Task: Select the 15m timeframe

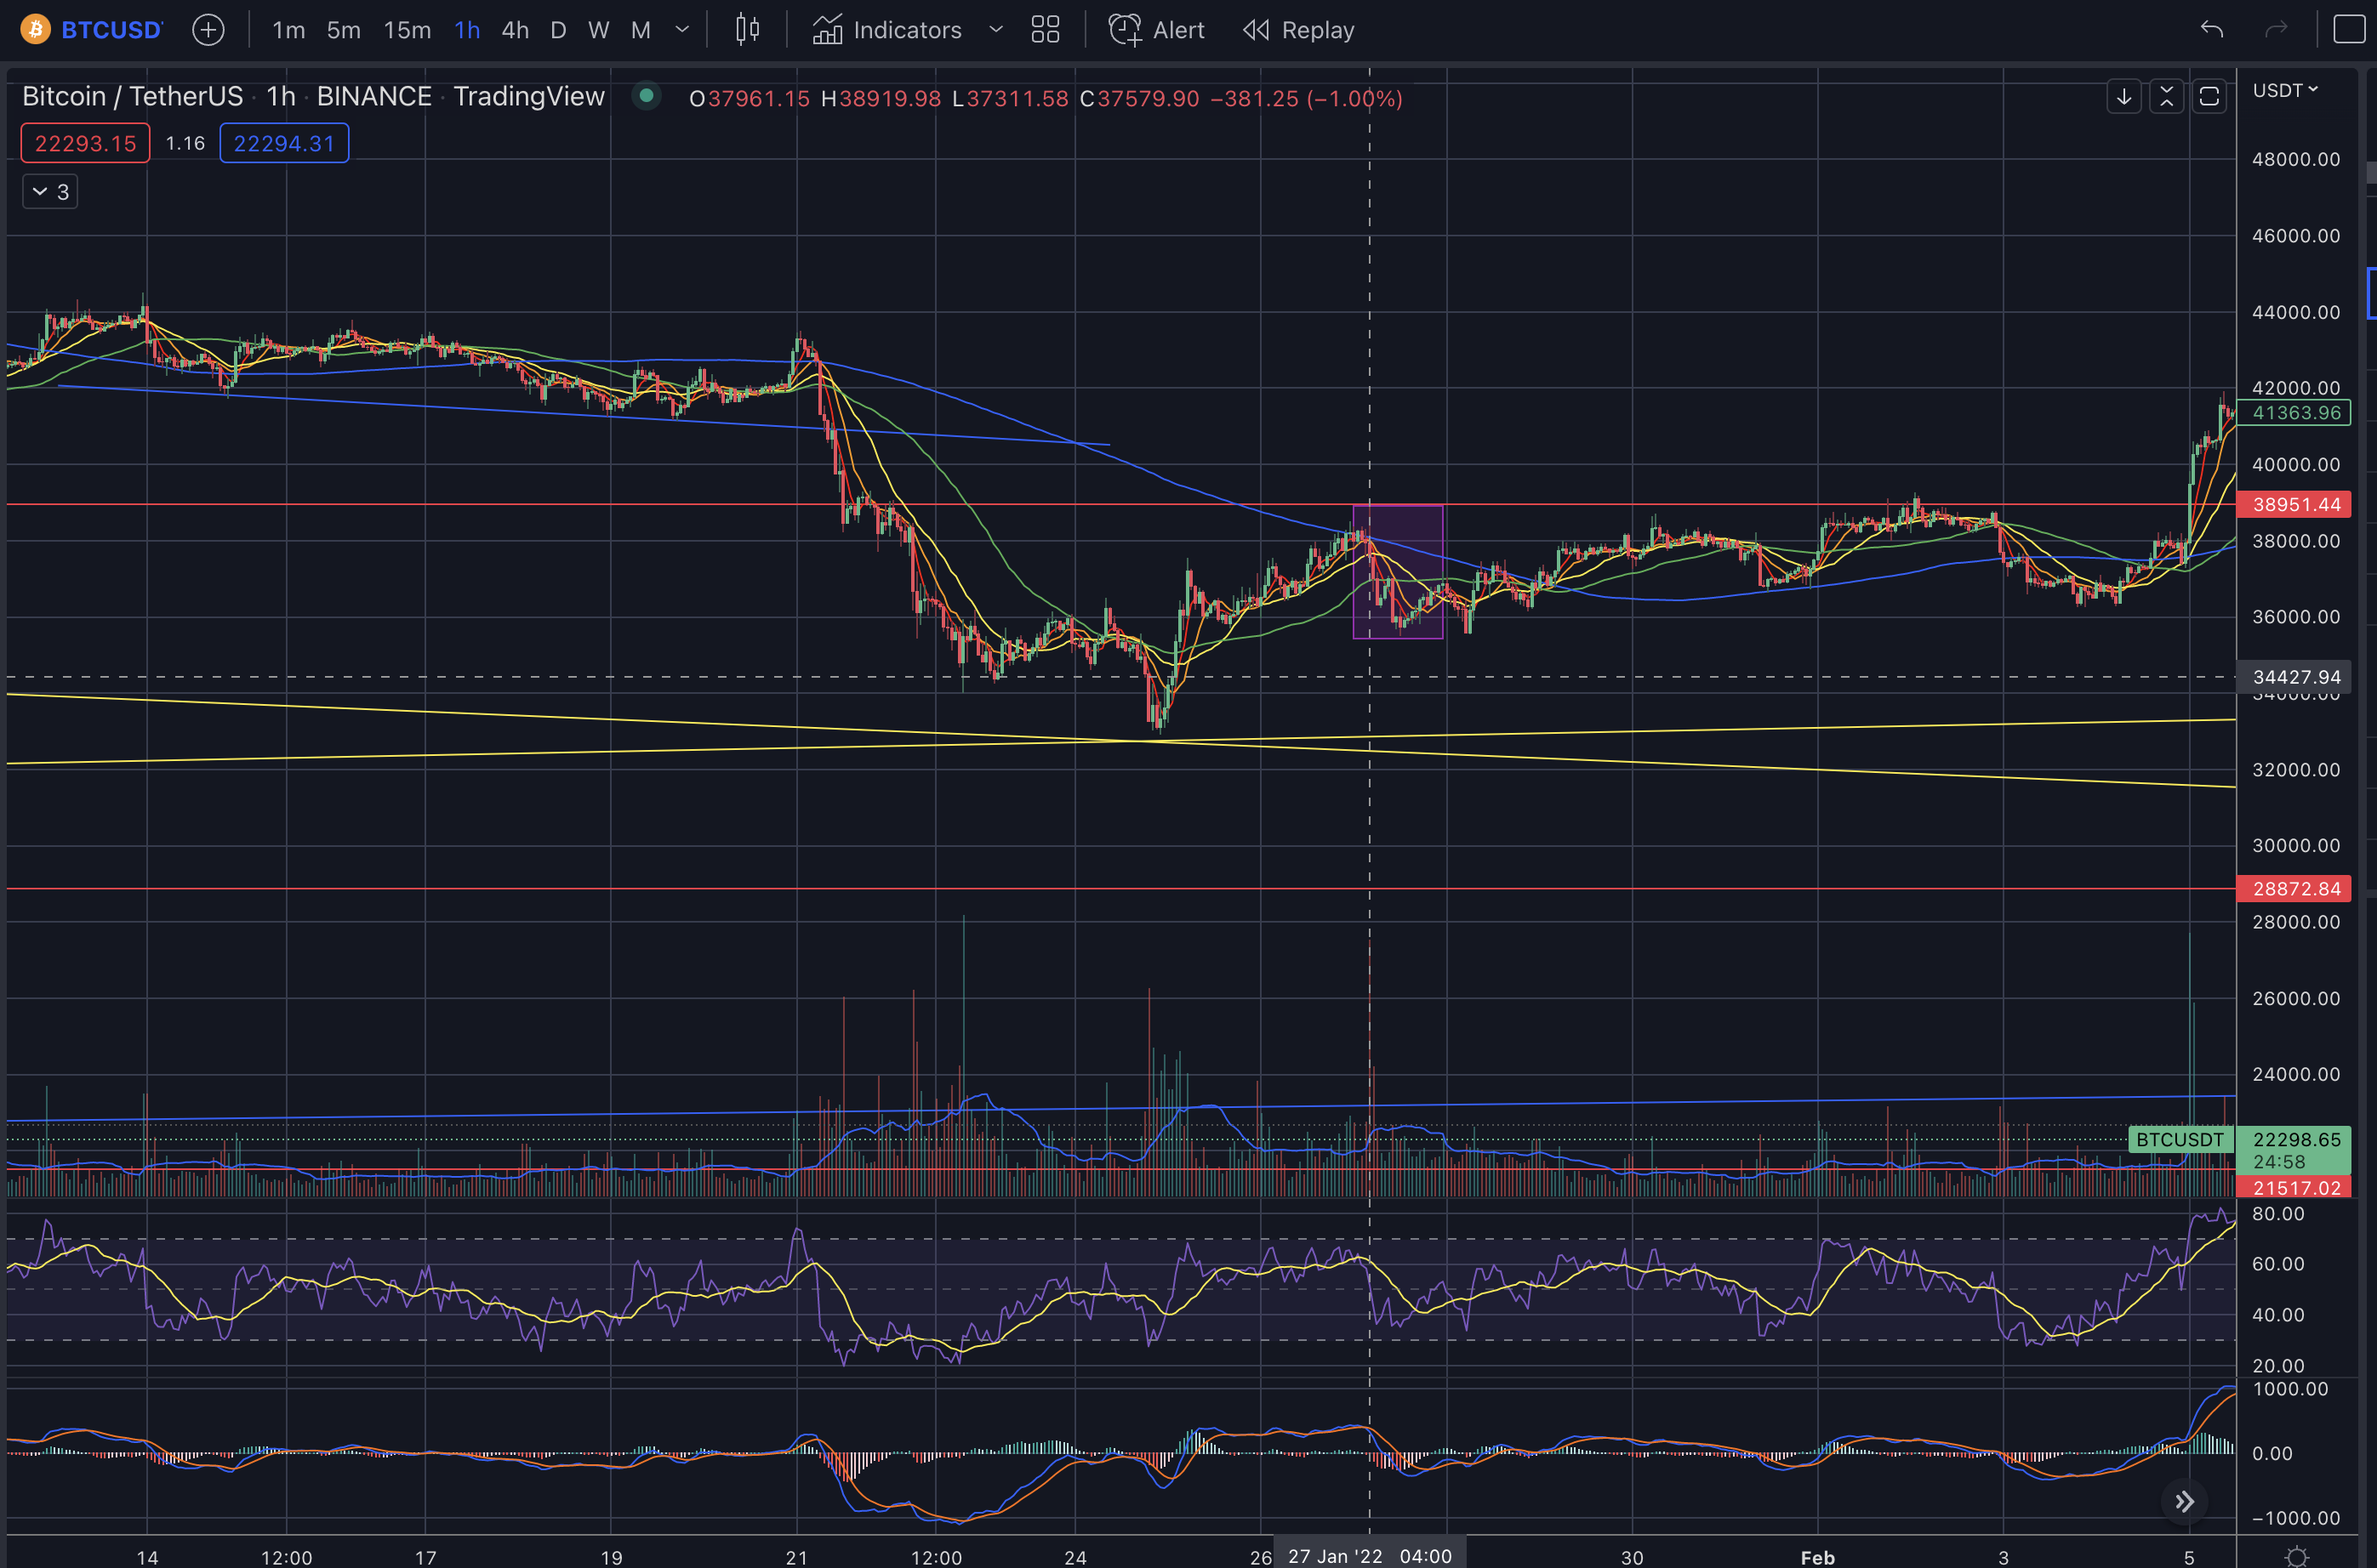Action: coord(408,30)
